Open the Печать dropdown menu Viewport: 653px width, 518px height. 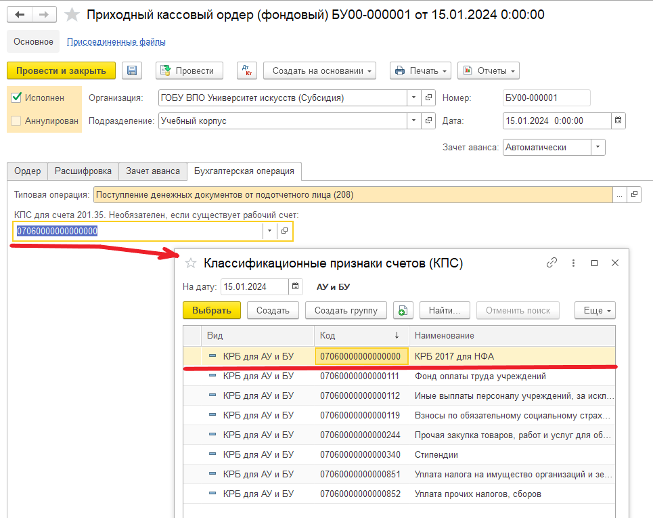point(421,71)
